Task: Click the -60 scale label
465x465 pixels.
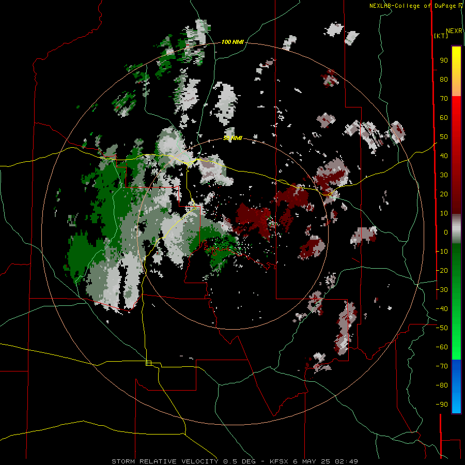Action: (442, 347)
